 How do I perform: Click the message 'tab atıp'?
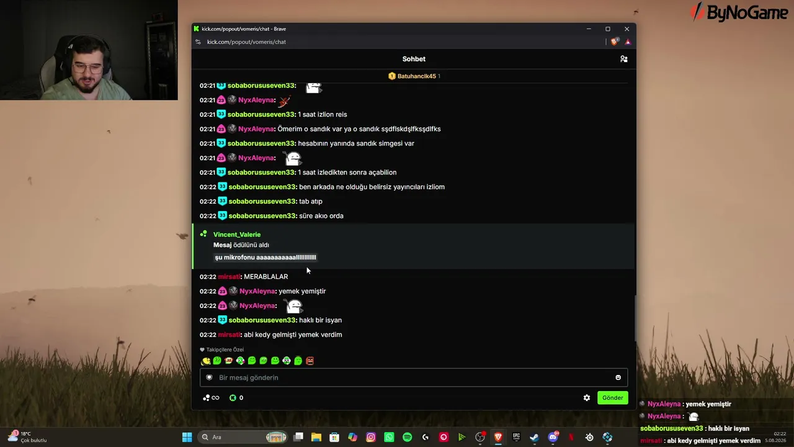pyautogui.click(x=311, y=201)
